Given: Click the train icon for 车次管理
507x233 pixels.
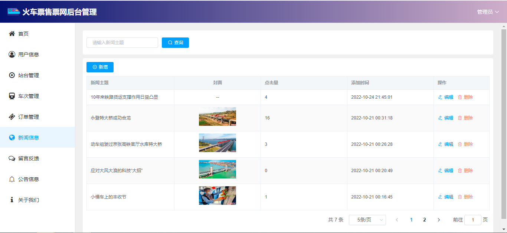Looking at the screenshot, I should pos(12,96).
